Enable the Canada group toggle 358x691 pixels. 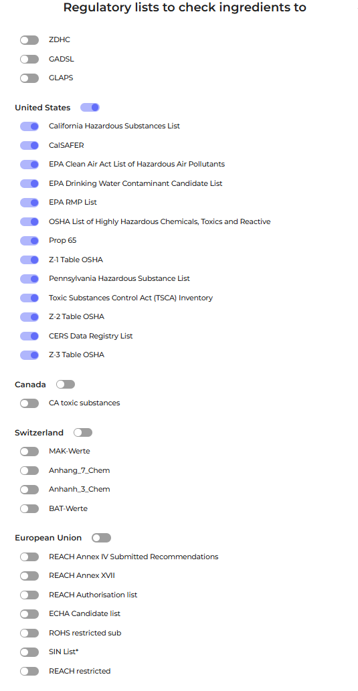[x=66, y=384]
